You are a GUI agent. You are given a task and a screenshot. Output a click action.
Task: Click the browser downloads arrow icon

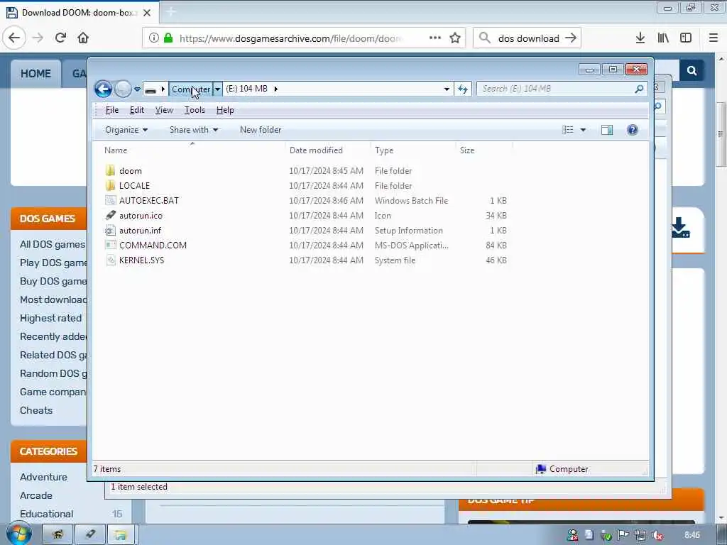640,38
